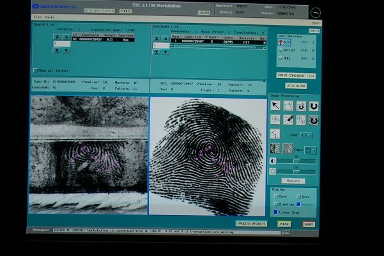Viewport: 384px width, 256px height.
Task: Click the MAIN APPLICATION button
Action: pos(99,11)
